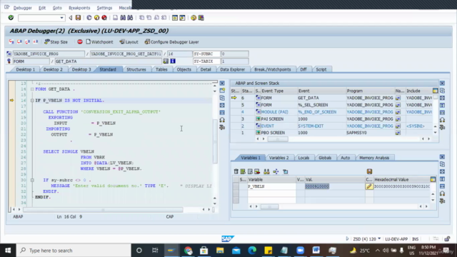
Task: Open the Debugger menu
Action: click(x=22, y=8)
